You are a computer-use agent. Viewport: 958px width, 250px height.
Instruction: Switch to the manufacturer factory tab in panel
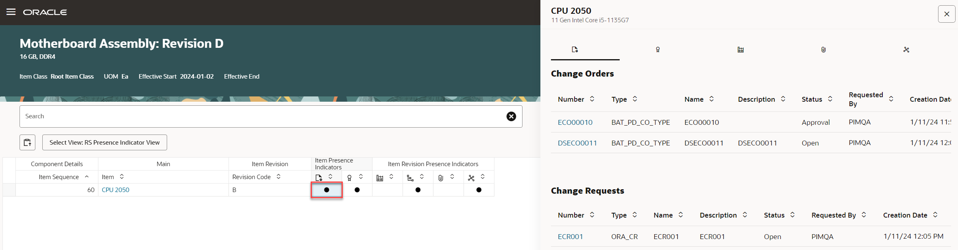[740, 49]
